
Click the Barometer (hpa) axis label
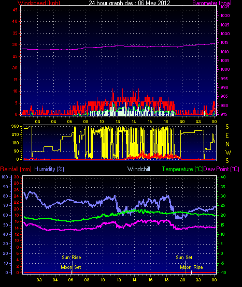click(212, 3)
